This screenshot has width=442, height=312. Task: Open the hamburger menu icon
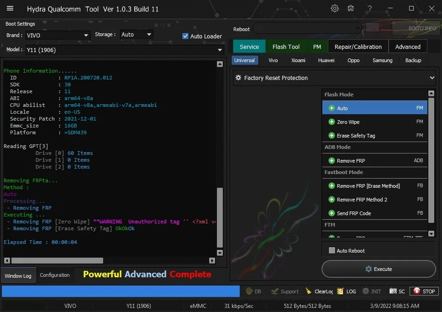(x=10, y=9)
